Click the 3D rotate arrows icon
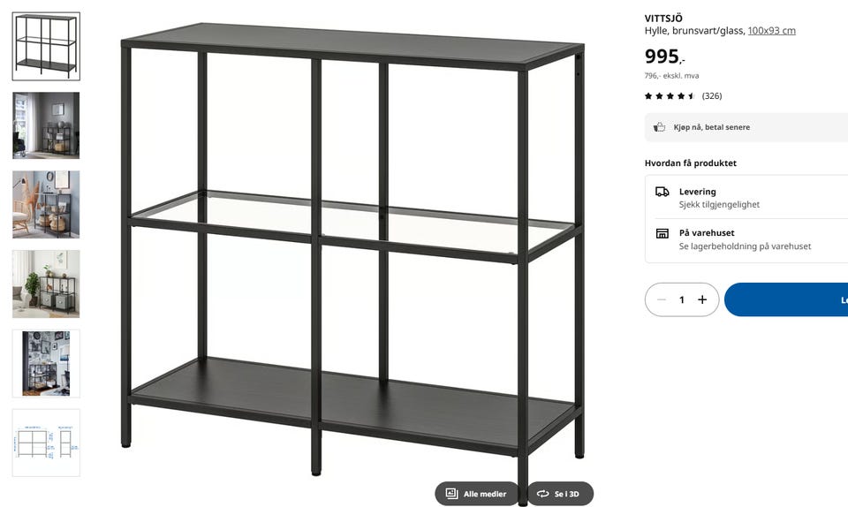Image resolution: width=848 pixels, height=507 pixels. coord(542,494)
